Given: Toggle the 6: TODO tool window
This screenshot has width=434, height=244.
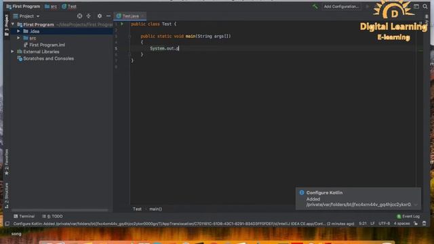Looking at the screenshot, I should pyautogui.click(x=52, y=216).
